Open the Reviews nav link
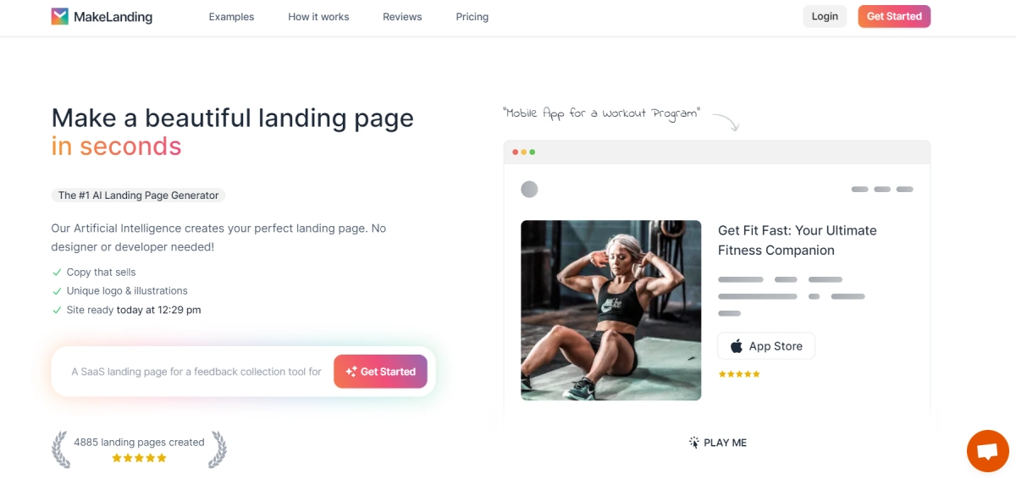The image size is (1016, 479). [402, 17]
